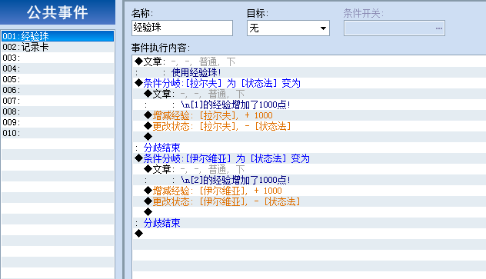Screen dimensions: 486x279
Task: Select second 分歧结束 line
Action: [x=309, y=223]
